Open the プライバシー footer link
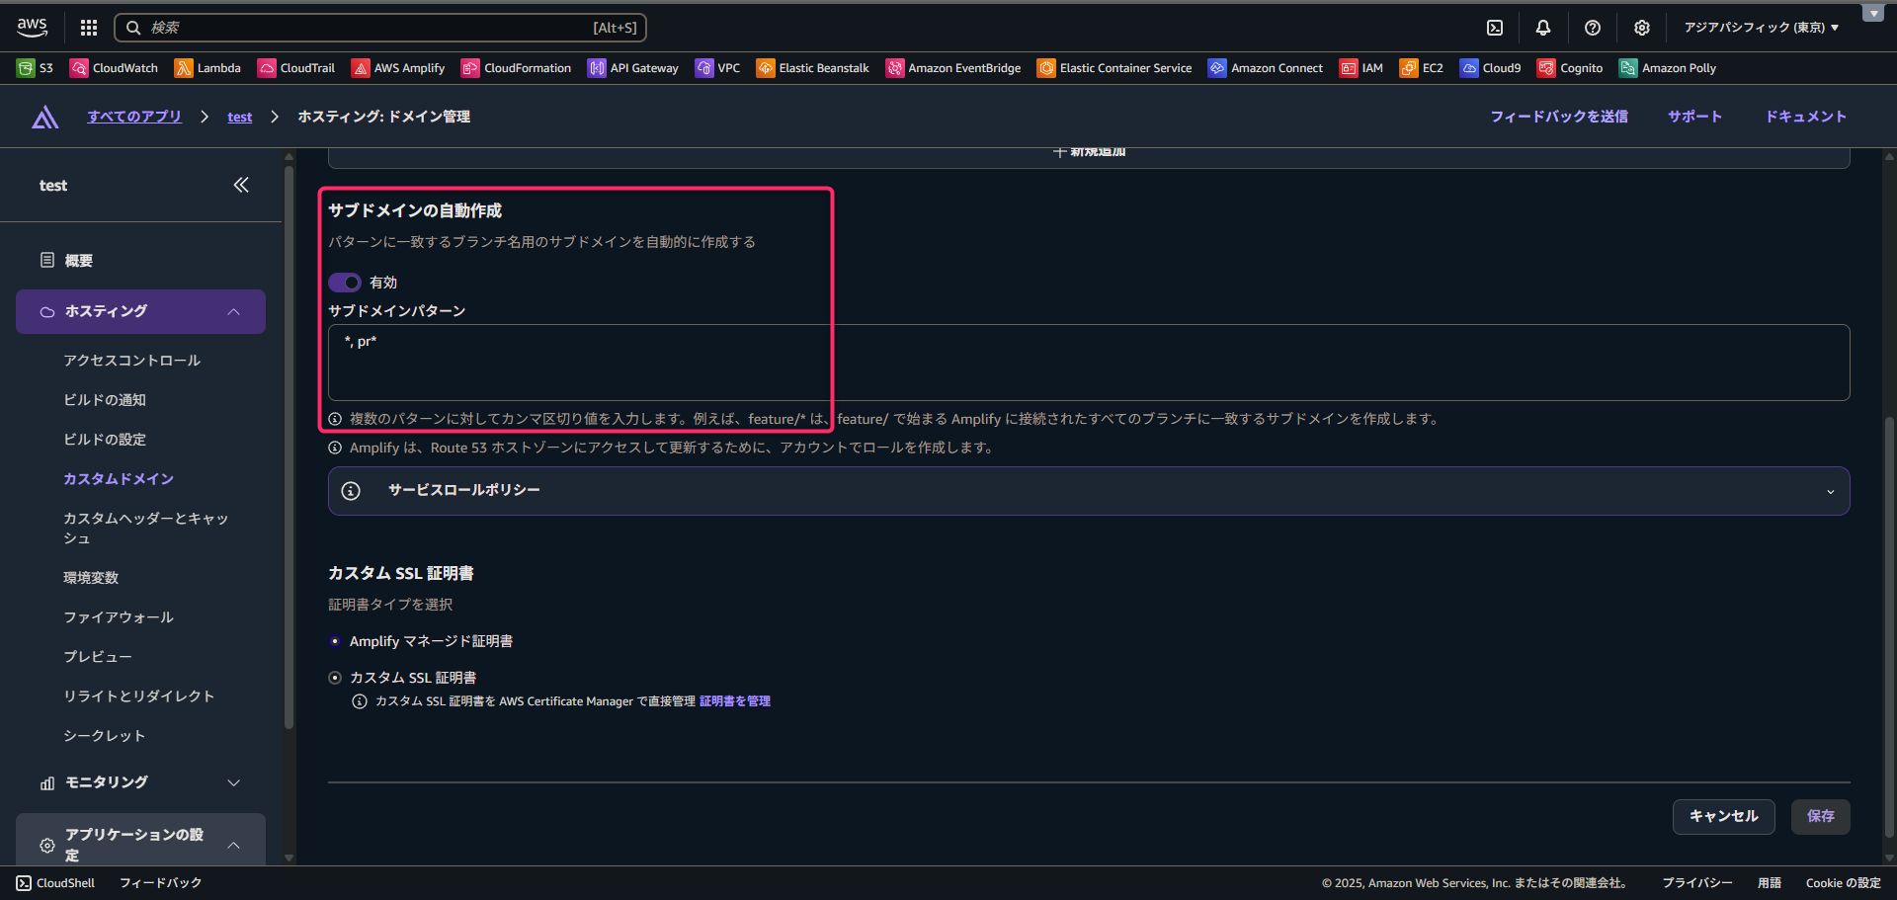Viewport: 1897px width, 900px height. click(x=1697, y=883)
